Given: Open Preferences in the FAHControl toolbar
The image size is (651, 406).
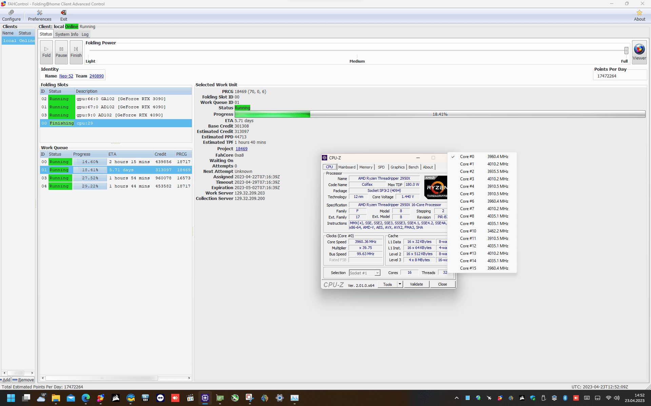Looking at the screenshot, I should [40, 16].
